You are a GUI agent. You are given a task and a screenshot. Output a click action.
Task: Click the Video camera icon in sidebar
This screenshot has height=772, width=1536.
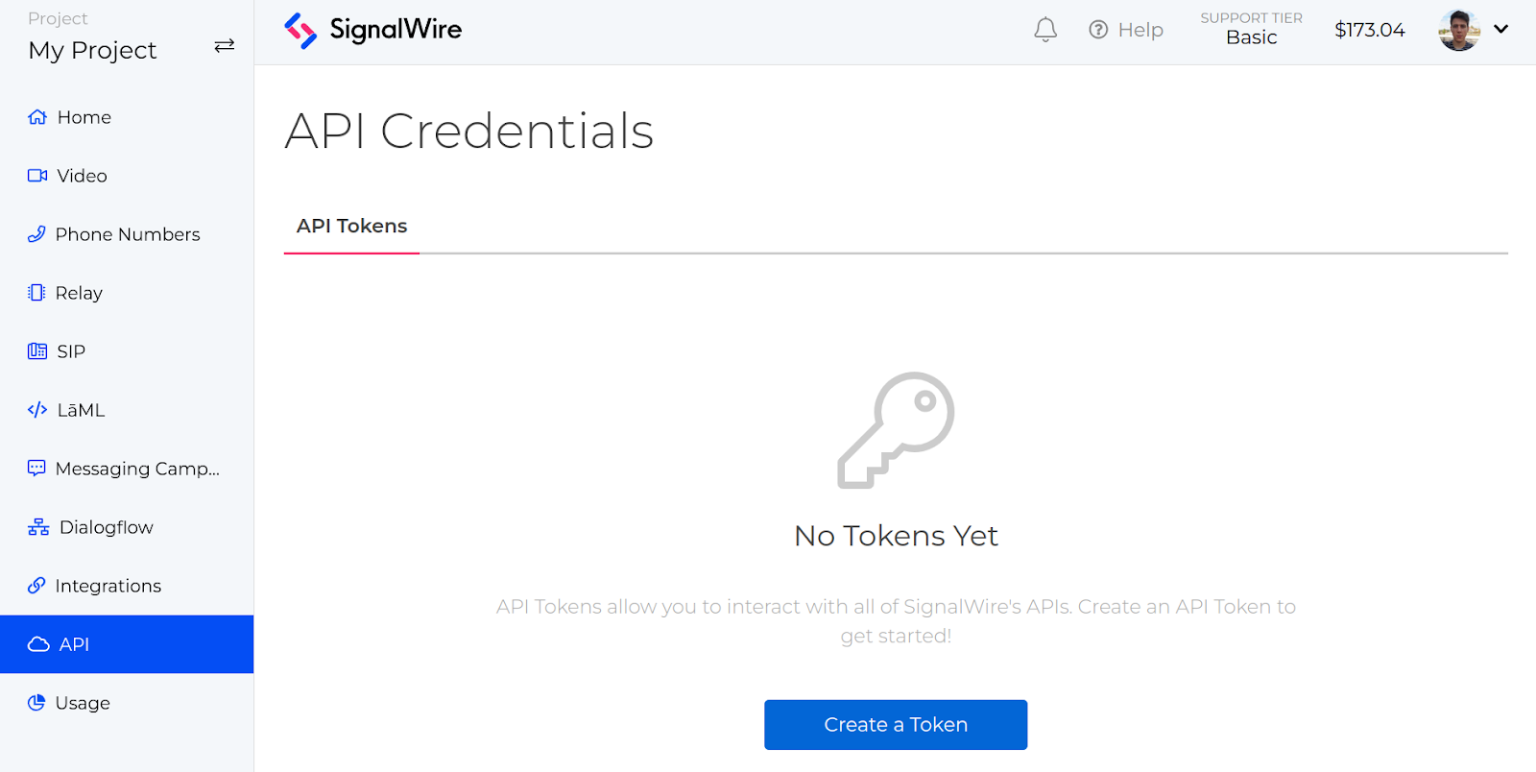click(x=37, y=176)
